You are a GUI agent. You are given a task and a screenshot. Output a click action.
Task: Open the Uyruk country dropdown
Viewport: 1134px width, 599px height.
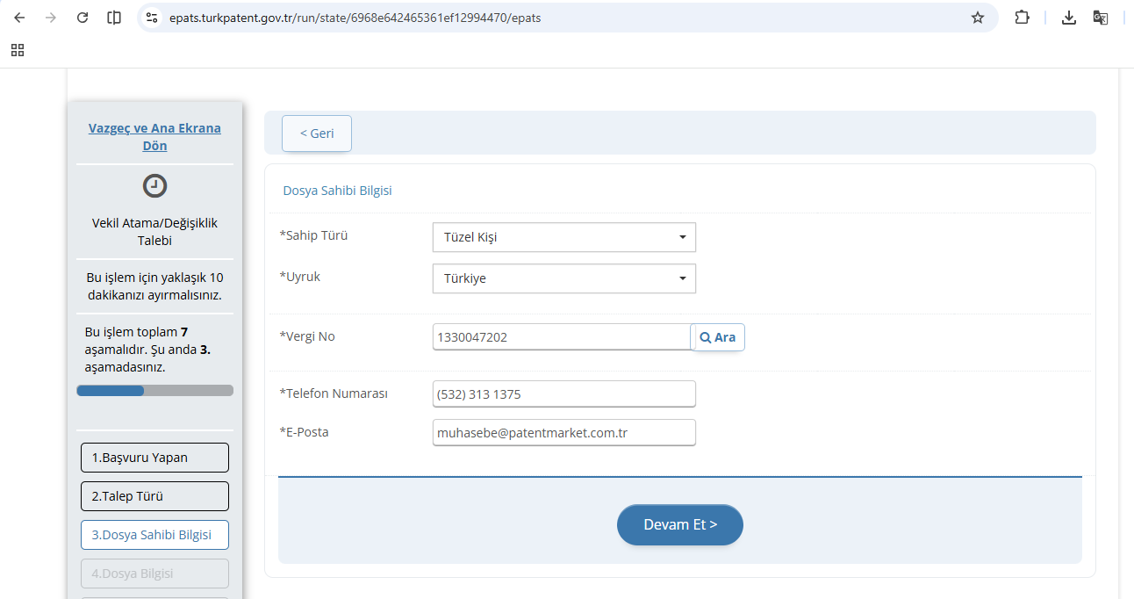click(x=563, y=278)
